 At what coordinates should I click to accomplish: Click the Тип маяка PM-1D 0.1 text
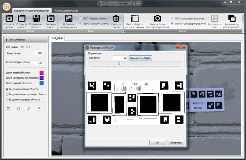click(19, 47)
